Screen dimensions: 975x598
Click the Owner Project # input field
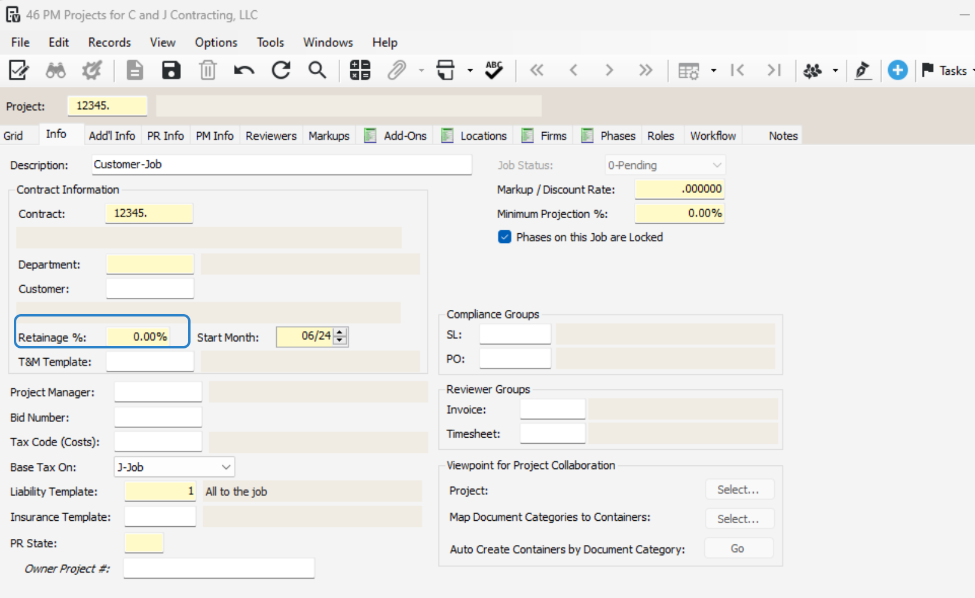pyautogui.click(x=219, y=568)
